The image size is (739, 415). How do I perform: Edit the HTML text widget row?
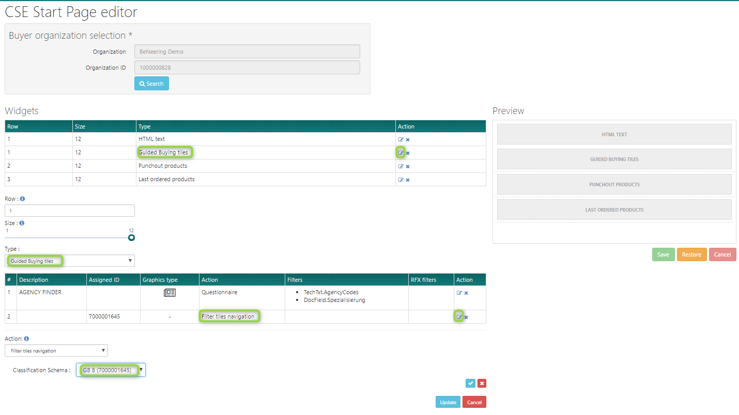coord(401,139)
